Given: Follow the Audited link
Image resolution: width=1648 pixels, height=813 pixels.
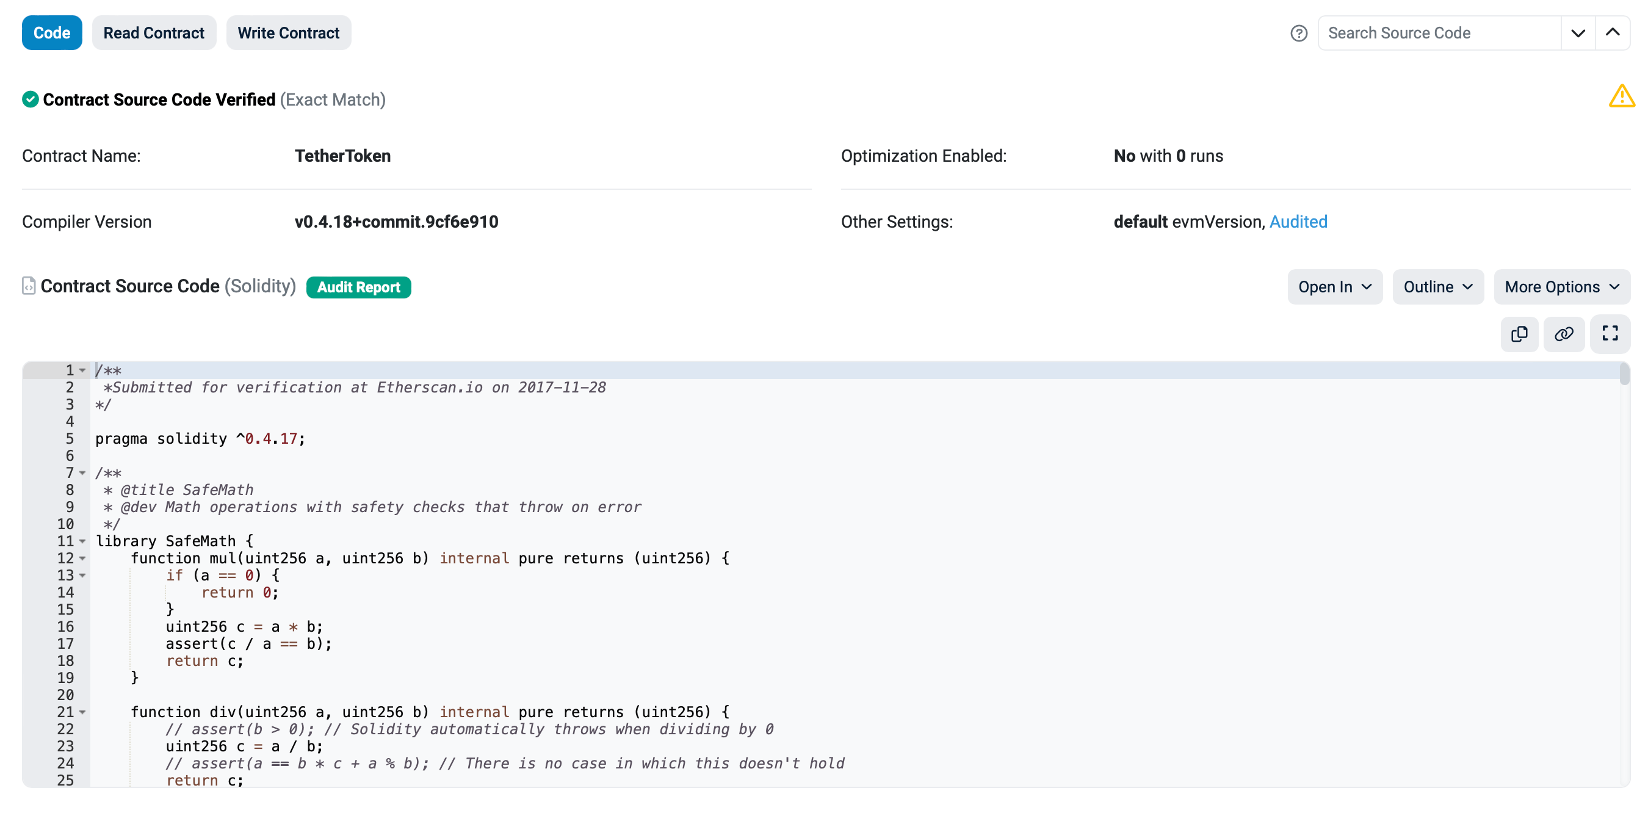Looking at the screenshot, I should coord(1298,222).
